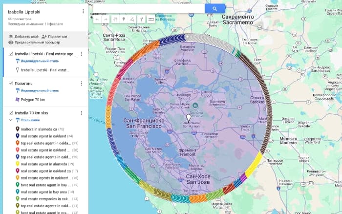Click the purple polygon icon beside Polygon 70 km

[x=18, y=100]
